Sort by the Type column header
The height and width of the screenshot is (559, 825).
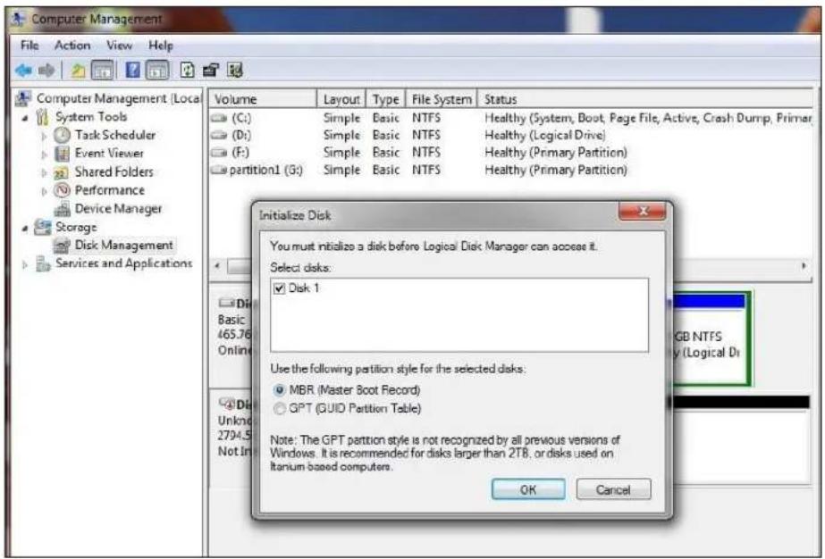(385, 99)
